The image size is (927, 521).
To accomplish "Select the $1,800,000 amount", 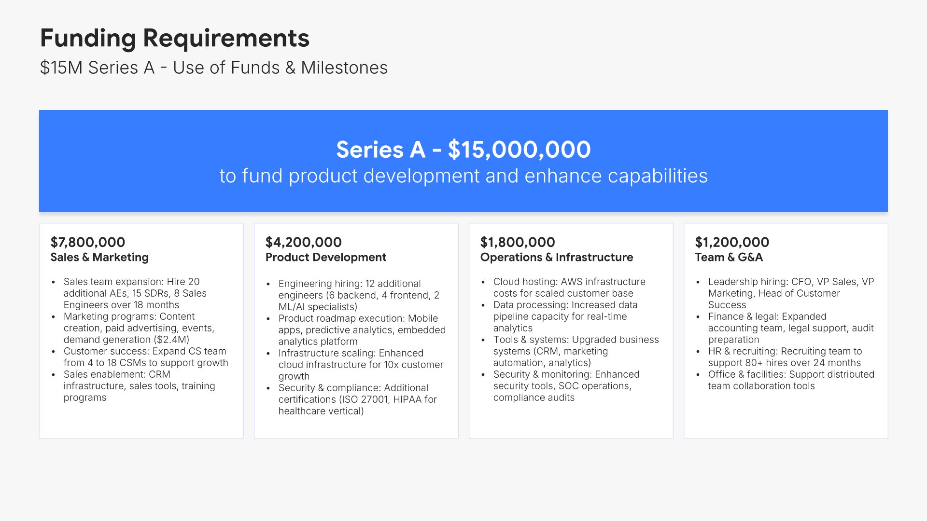I will pyautogui.click(x=517, y=242).
